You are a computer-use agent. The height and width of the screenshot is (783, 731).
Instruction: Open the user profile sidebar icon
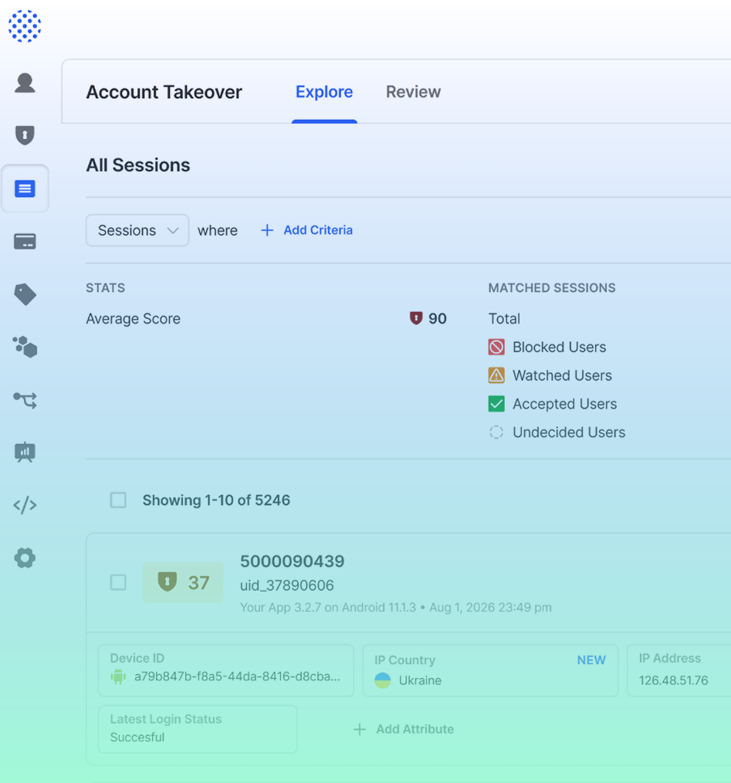[x=25, y=83]
